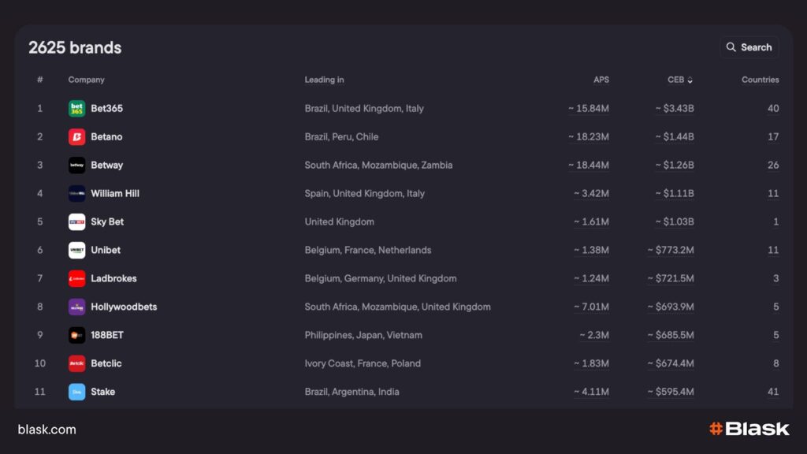807x454 pixels.
Task: Click the Search button
Action: 749,47
